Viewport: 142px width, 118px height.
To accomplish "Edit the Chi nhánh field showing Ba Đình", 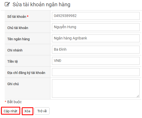I will click(96, 50).
